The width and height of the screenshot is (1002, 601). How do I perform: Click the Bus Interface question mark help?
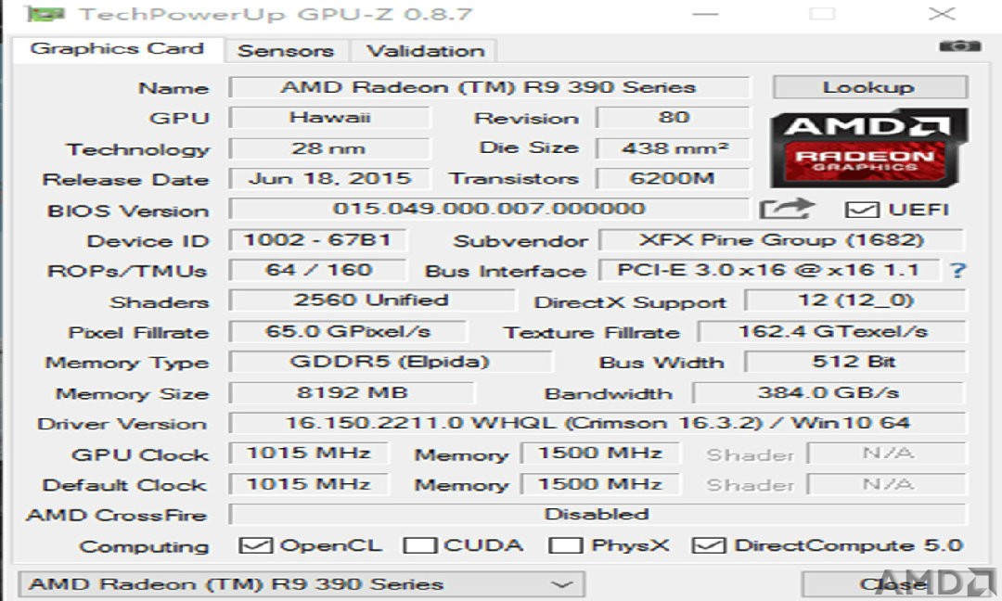coord(957,270)
